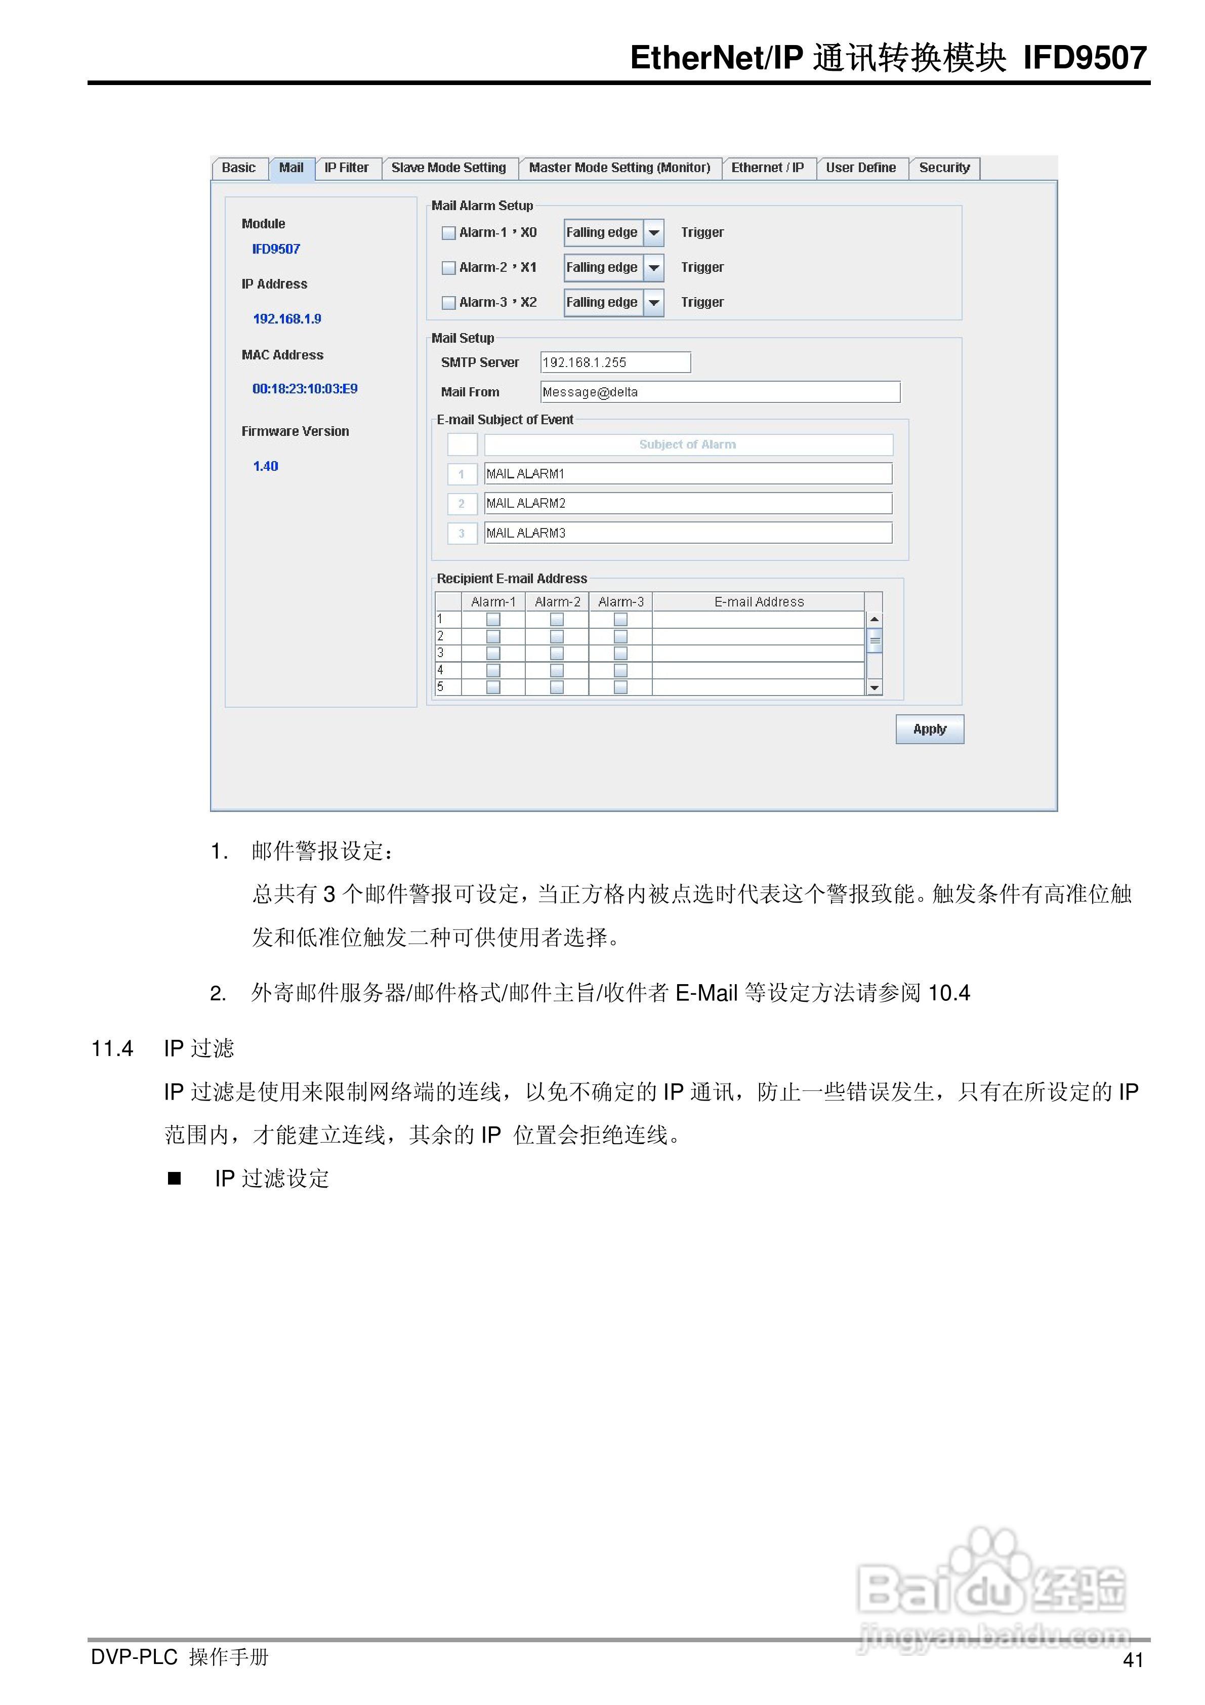Open the Ethernet / IP tab

click(768, 169)
